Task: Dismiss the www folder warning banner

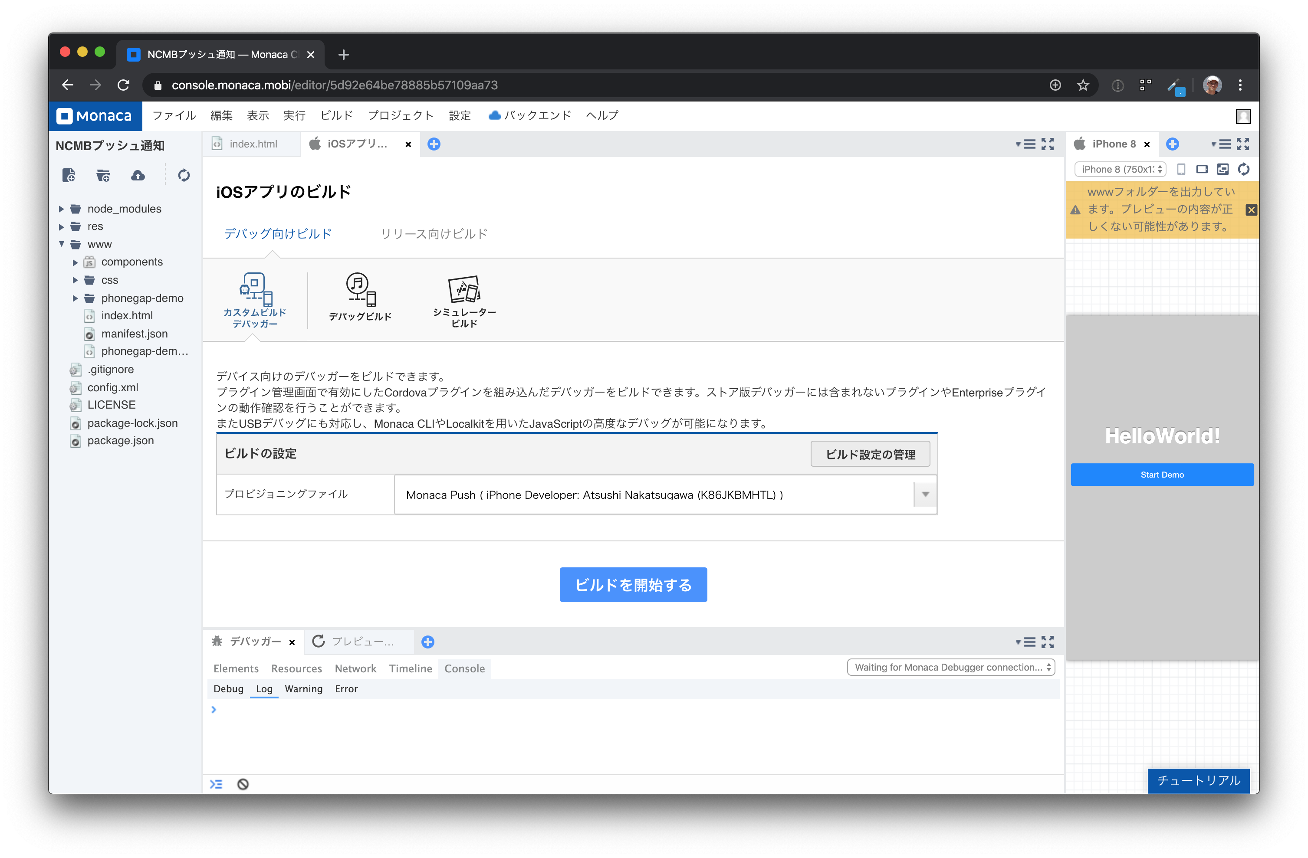Action: click(1252, 210)
